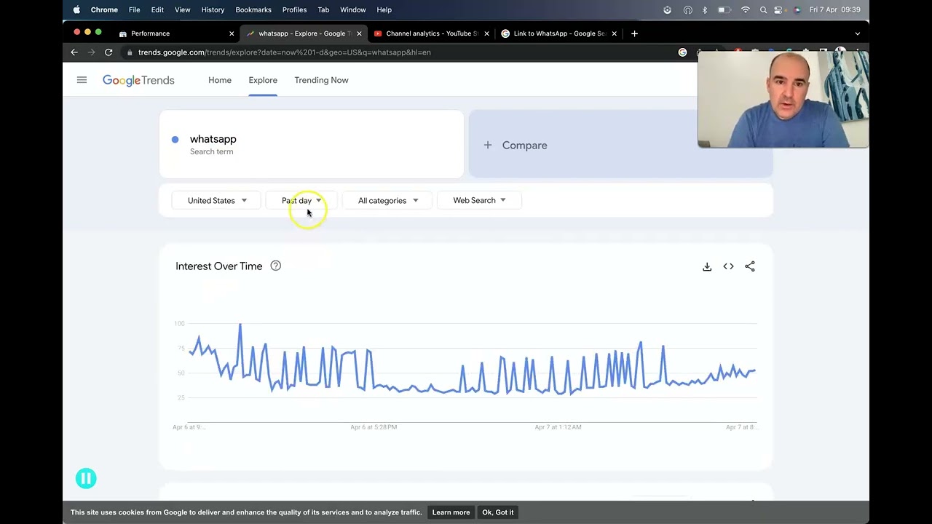Open the Tab menu

coord(323,9)
